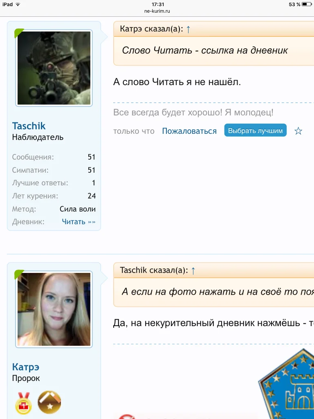Image resolution: width=314 pixels, height=419 pixels.
Task: Tap the star bookmark icon on Taschik's post
Action: point(298,131)
